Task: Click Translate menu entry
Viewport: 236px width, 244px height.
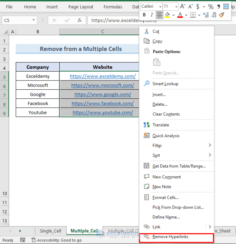Action: (x=177, y=125)
